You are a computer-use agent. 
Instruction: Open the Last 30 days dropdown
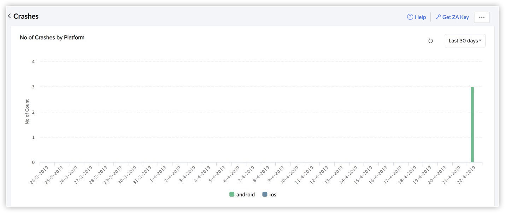click(x=465, y=41)
